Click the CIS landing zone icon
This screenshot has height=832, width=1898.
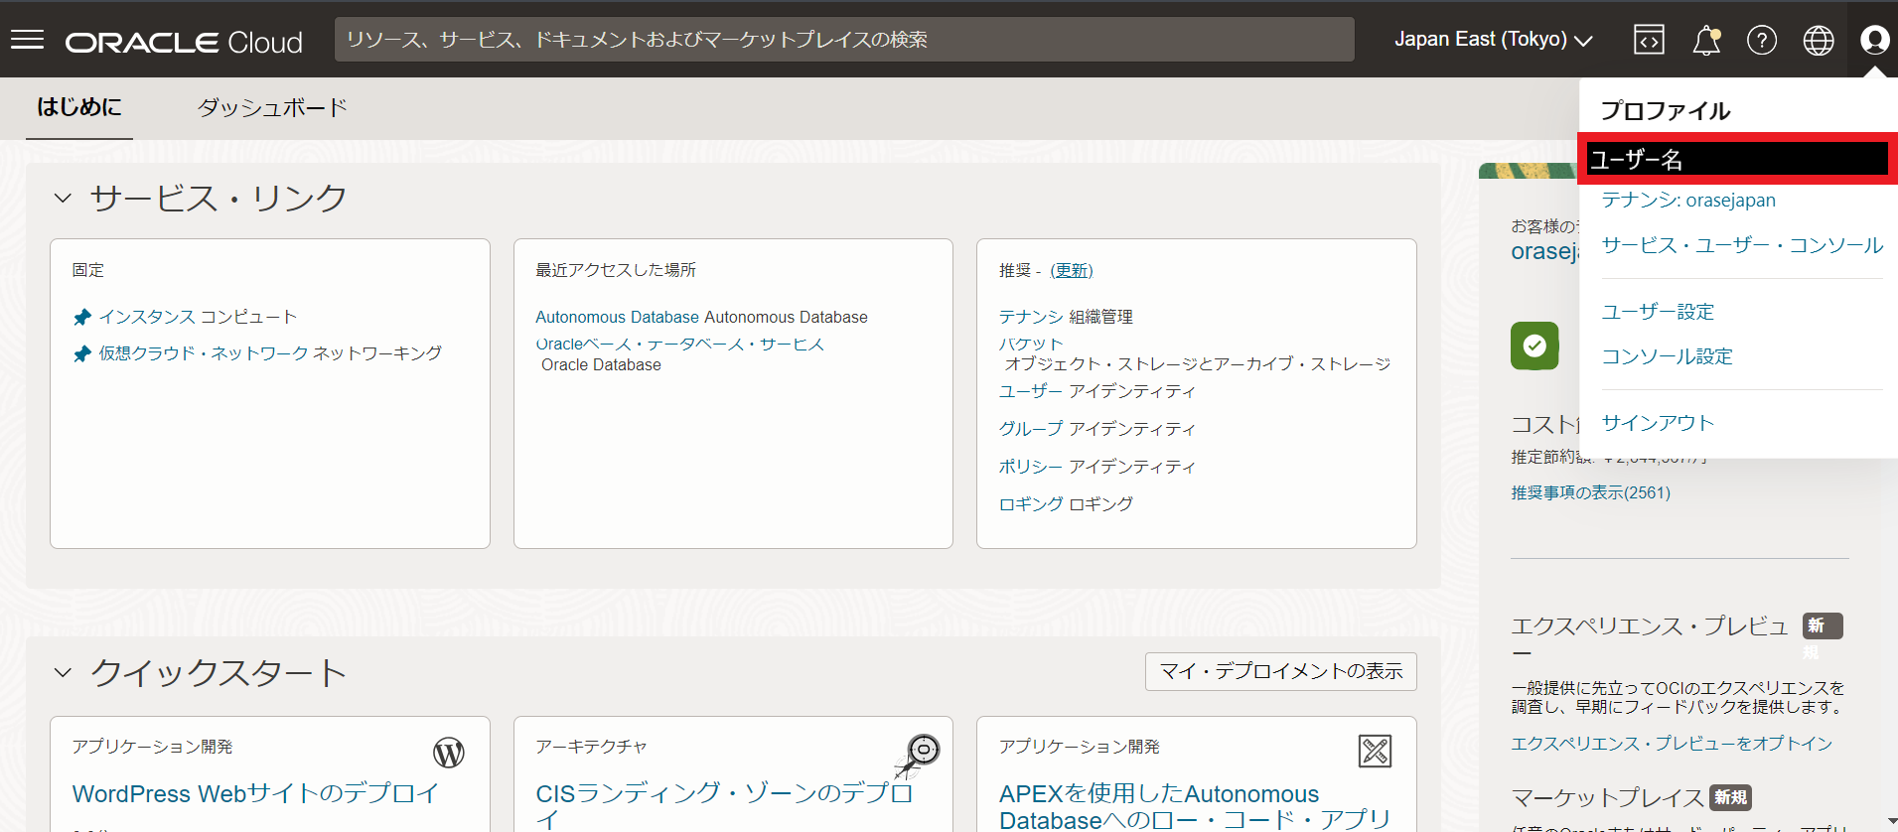[x=918, y=755]
